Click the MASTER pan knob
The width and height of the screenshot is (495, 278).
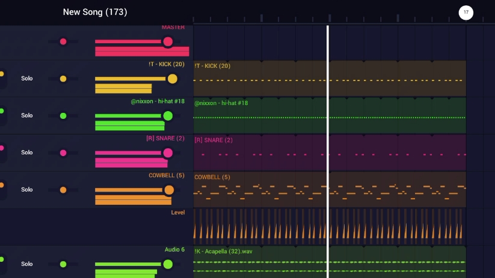[63, 41]
